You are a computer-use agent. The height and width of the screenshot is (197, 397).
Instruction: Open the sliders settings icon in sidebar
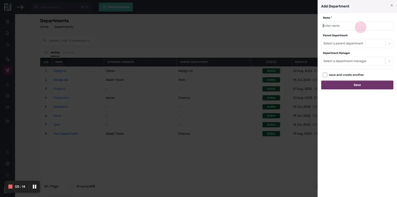click(7, 107)
